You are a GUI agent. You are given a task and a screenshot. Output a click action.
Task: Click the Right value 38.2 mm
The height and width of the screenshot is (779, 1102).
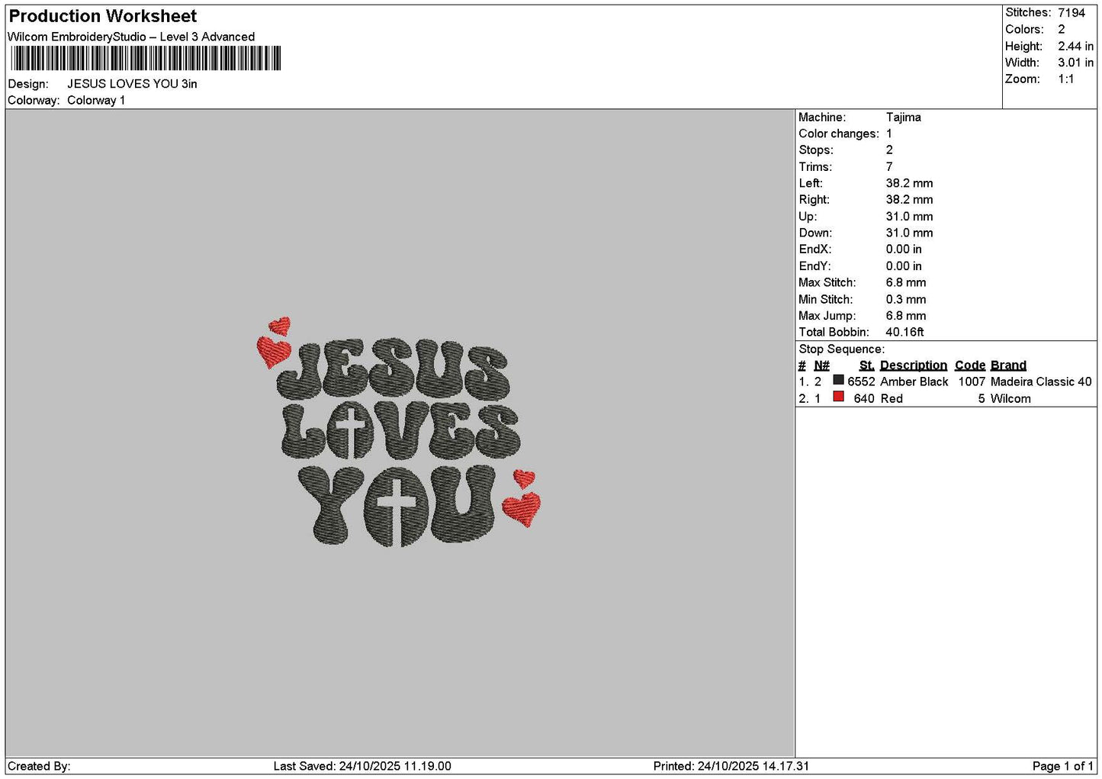pos(909,200)
